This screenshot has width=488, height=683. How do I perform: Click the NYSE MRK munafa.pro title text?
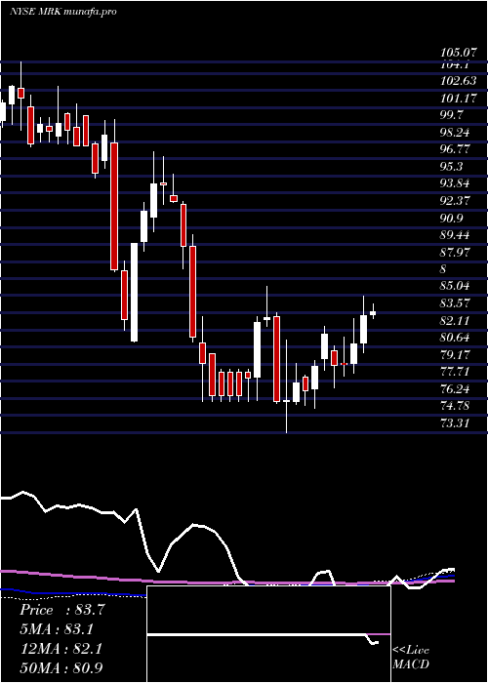pyautogui.click(x=63, y=12)
